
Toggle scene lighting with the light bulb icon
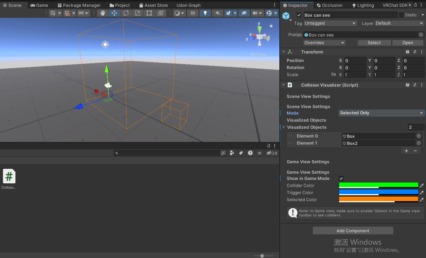pyautogui.click(x=205, y=13)
